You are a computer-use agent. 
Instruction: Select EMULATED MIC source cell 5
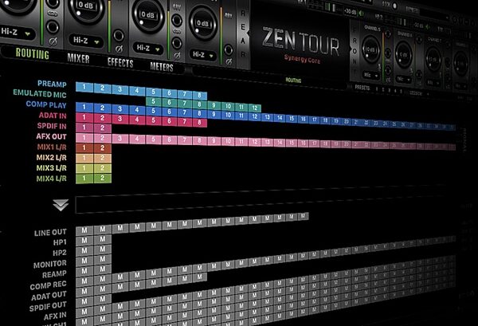pyautogui.click(x=153, y=101)
